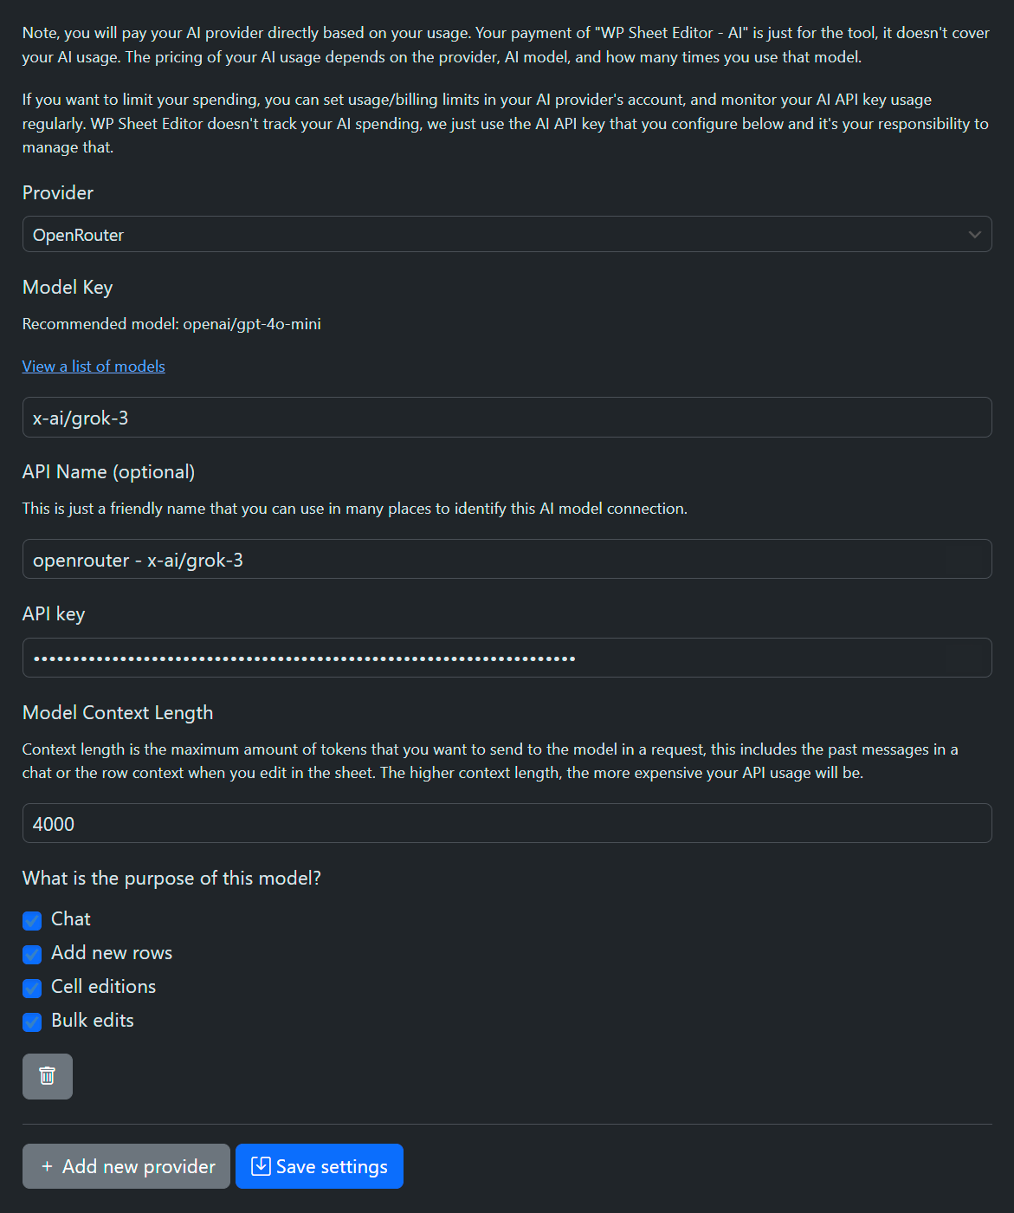Click the Bulk edits label text
Screen dimensions: 1014x1213
[x=93, y=1021]
